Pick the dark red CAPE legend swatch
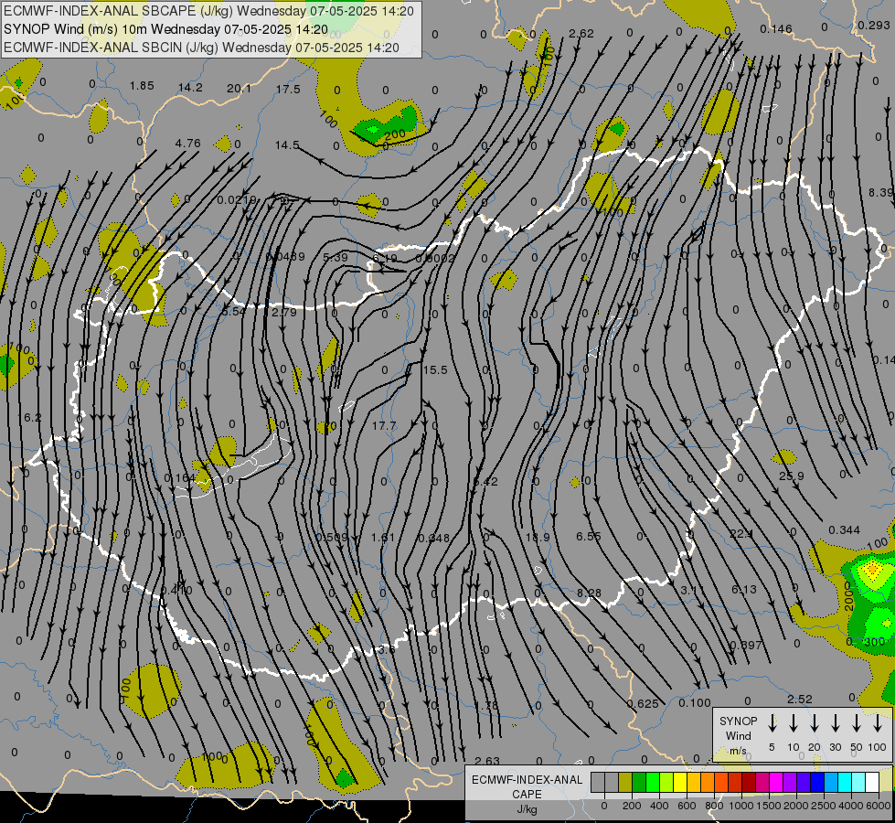The image size is (895, 823). 749,782
